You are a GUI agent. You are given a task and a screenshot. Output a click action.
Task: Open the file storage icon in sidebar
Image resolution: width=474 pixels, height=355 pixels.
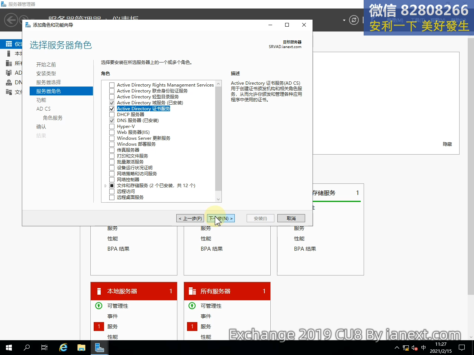click(9, 92)
